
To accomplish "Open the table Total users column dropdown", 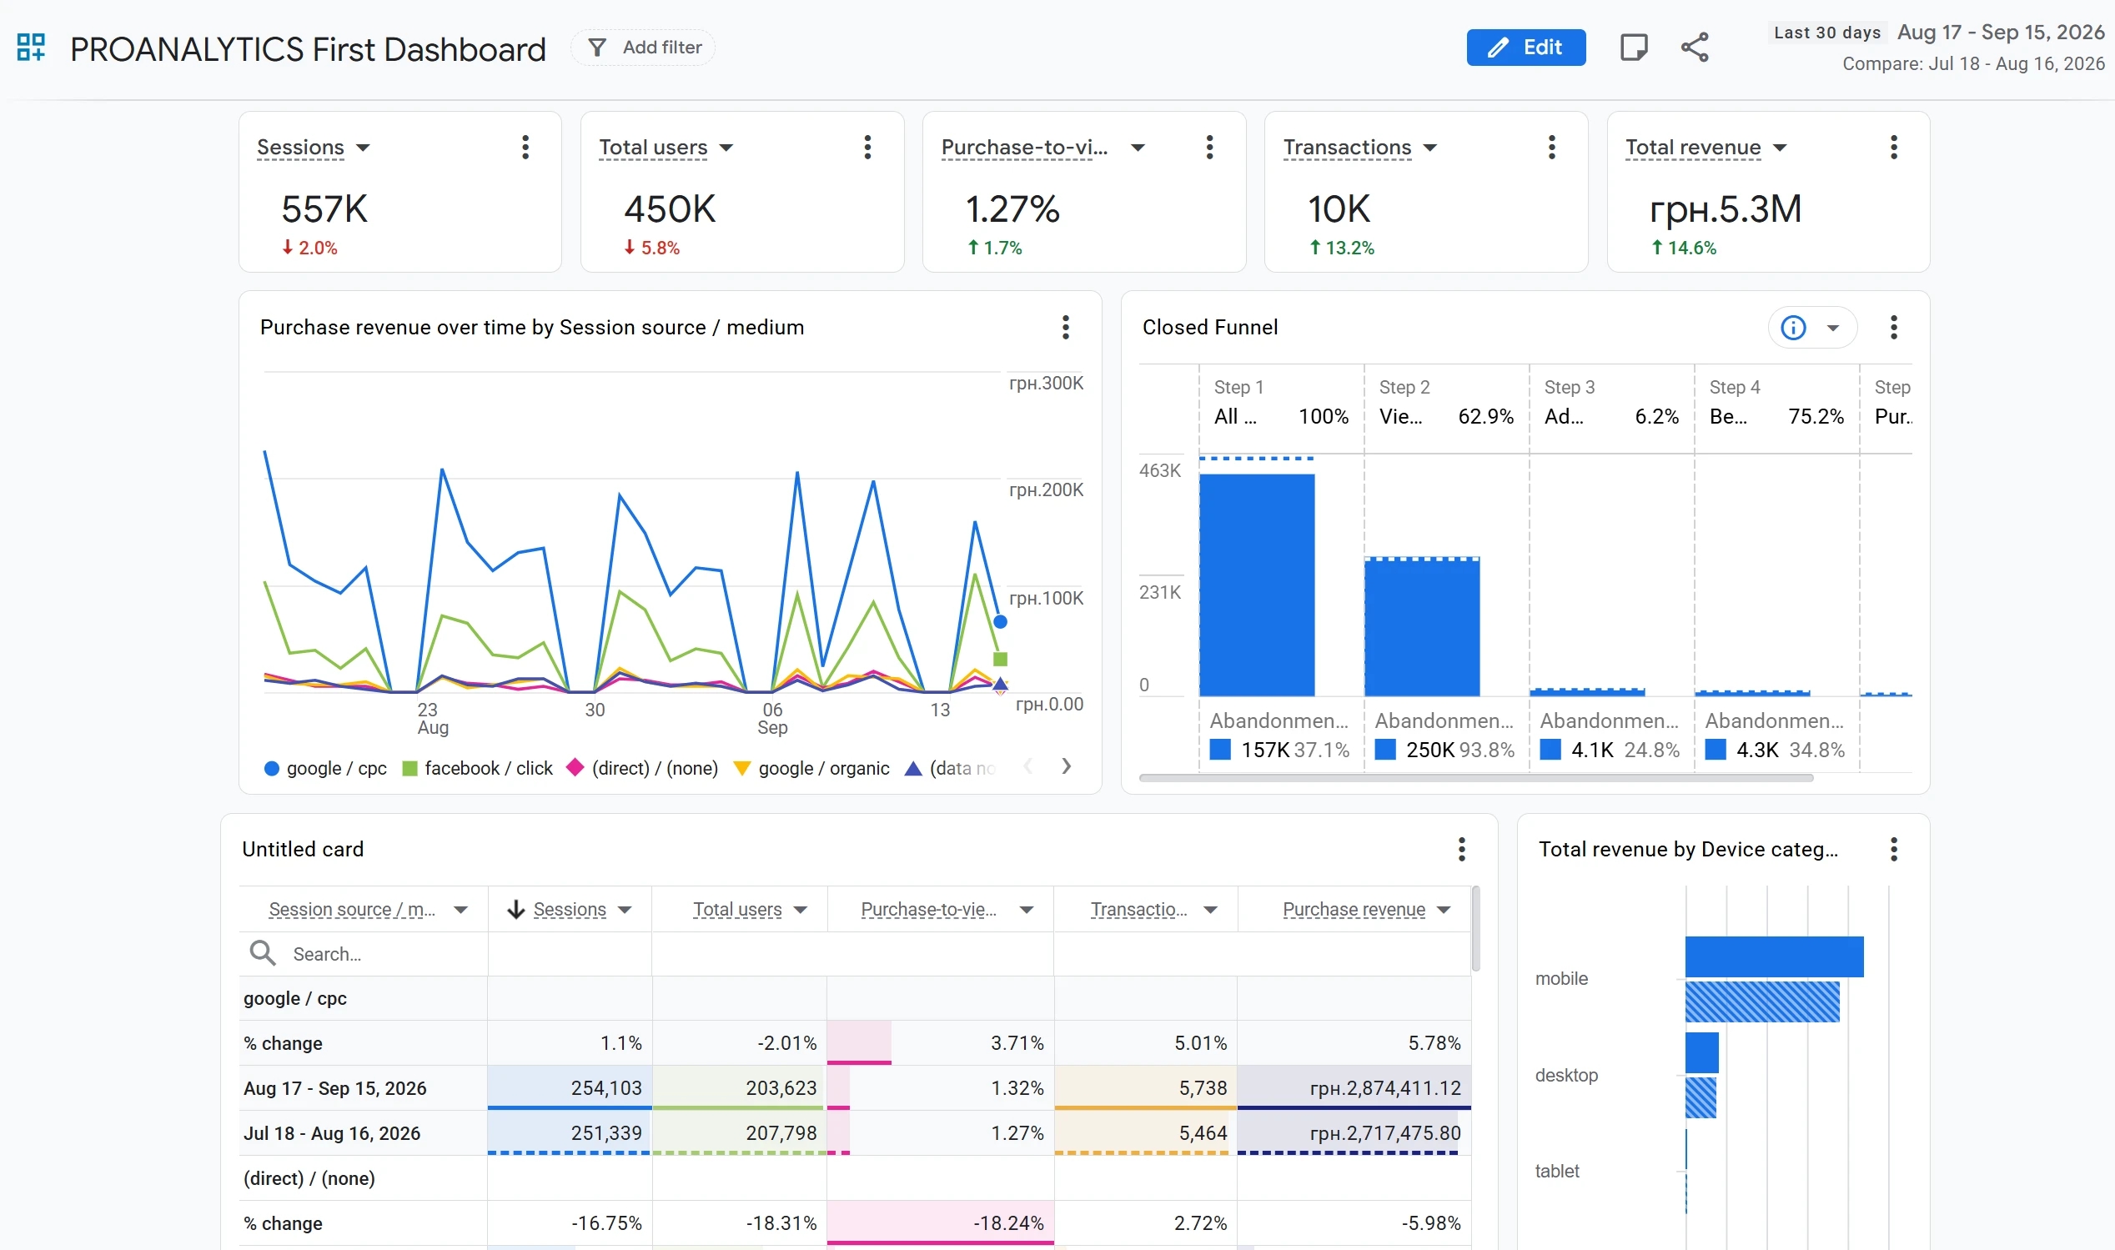I will [x=801, y=910].
